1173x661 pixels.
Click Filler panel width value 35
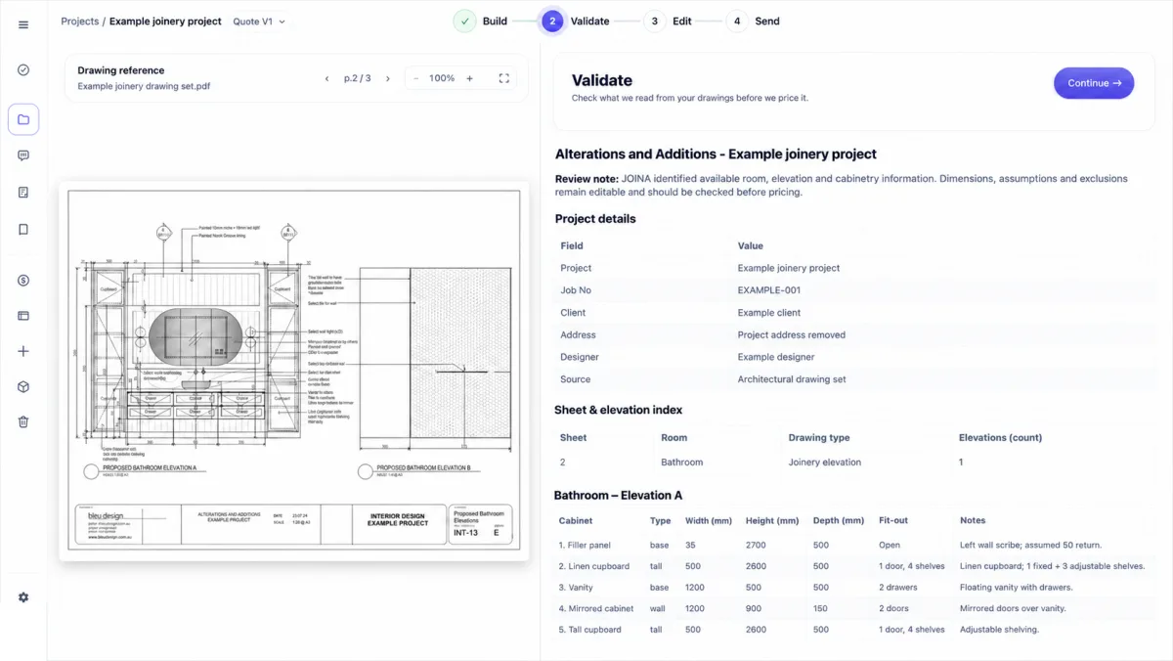click(x=691, y=545)
